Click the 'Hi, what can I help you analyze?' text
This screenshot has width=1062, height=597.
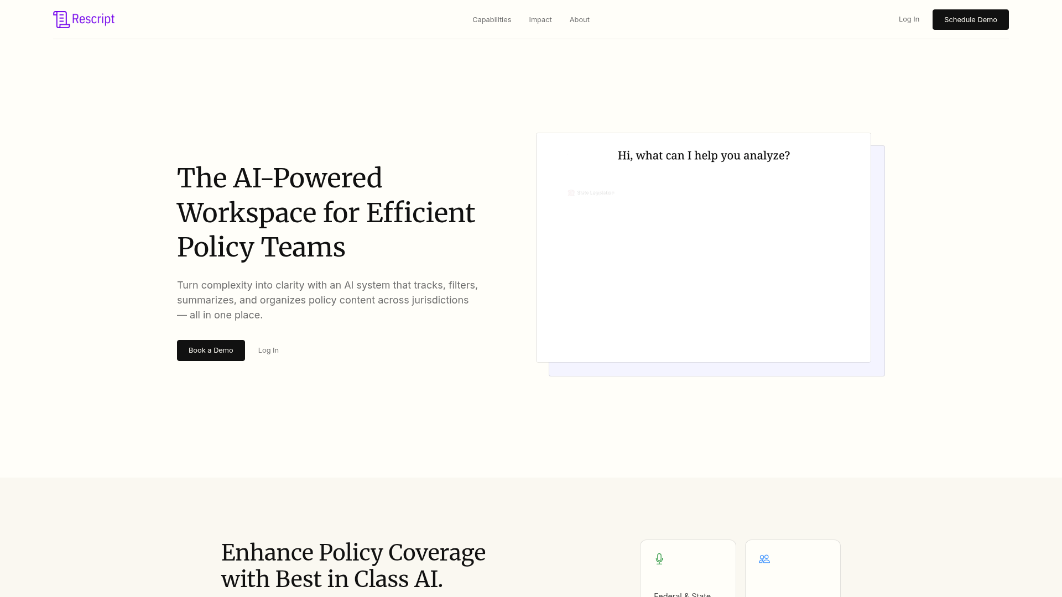click(704, 156)
